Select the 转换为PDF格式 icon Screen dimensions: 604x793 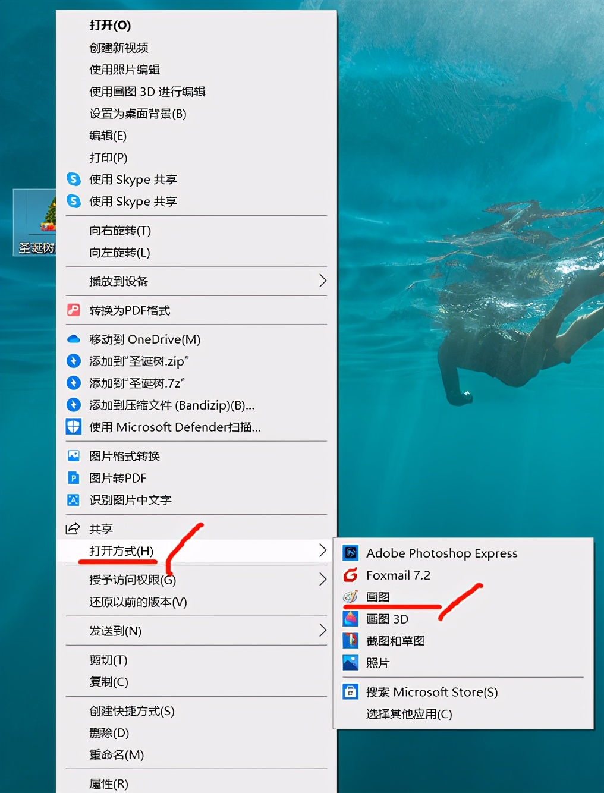point(73,310)
